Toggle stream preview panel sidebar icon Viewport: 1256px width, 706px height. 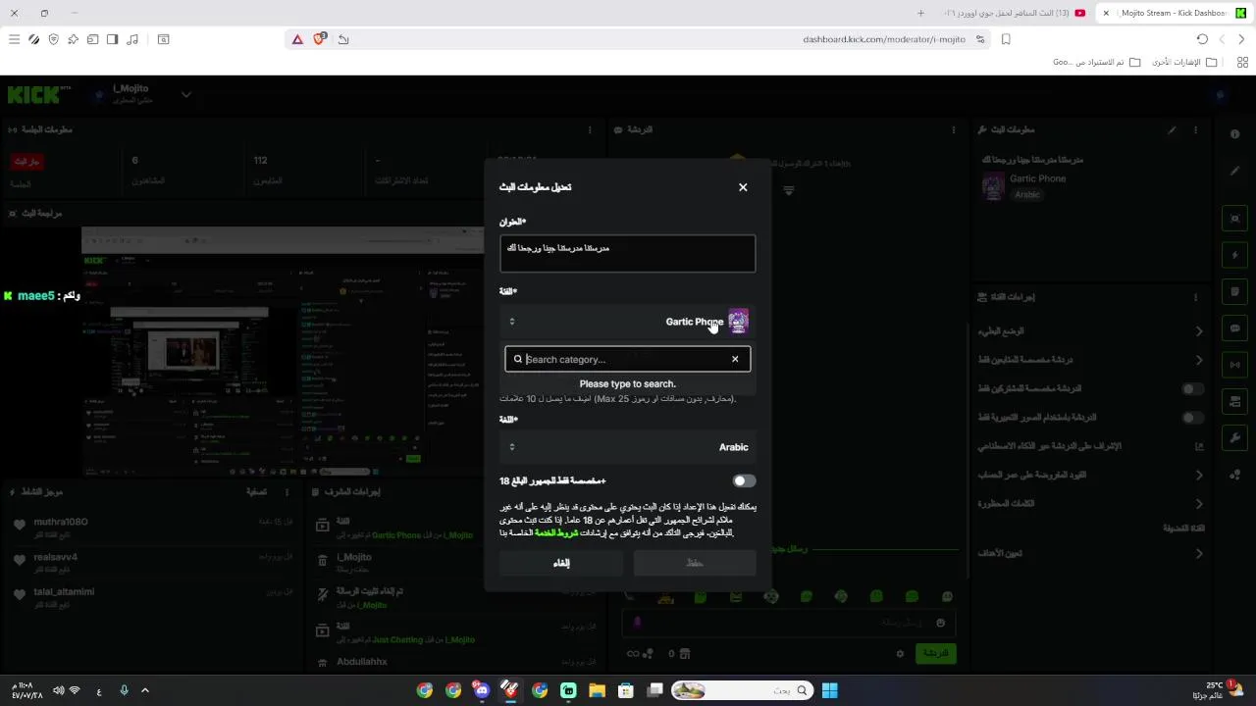pos(1235,219)
